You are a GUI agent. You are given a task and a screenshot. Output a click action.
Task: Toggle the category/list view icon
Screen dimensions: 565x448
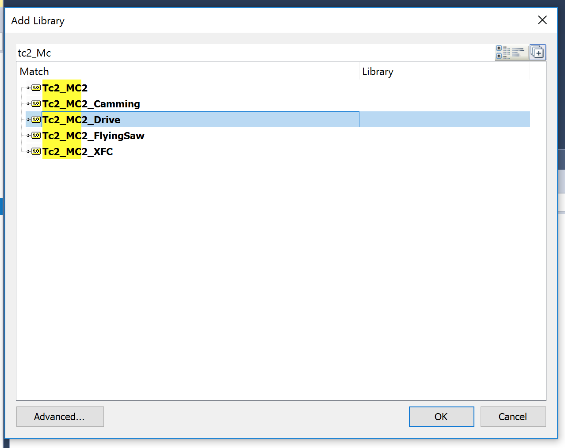(511, 53)
